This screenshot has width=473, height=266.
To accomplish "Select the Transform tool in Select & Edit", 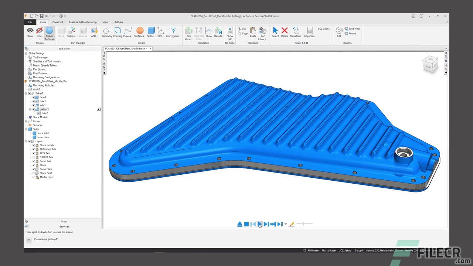I will [296, 33].
